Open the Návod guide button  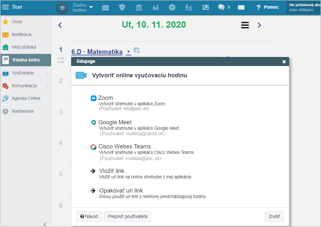[89, 217]
